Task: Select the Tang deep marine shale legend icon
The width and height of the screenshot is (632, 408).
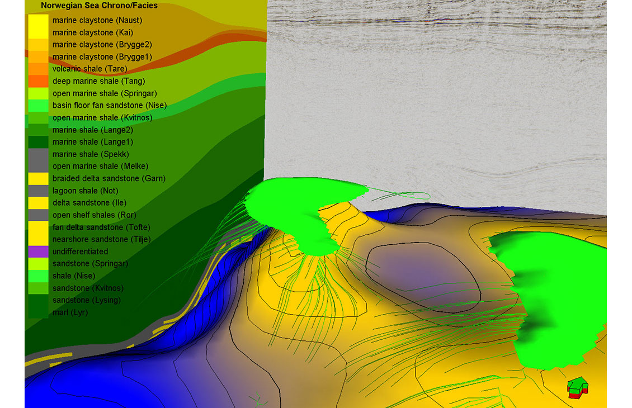Action: pos(38,80)
